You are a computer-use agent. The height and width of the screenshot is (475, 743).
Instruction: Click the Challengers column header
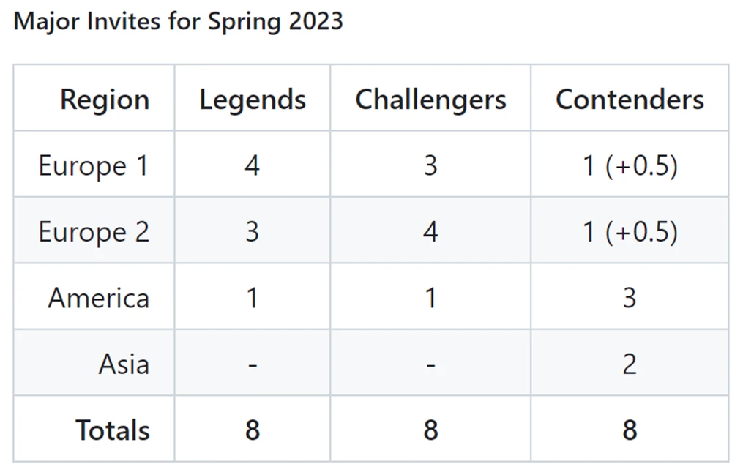[x=430, y=100]
